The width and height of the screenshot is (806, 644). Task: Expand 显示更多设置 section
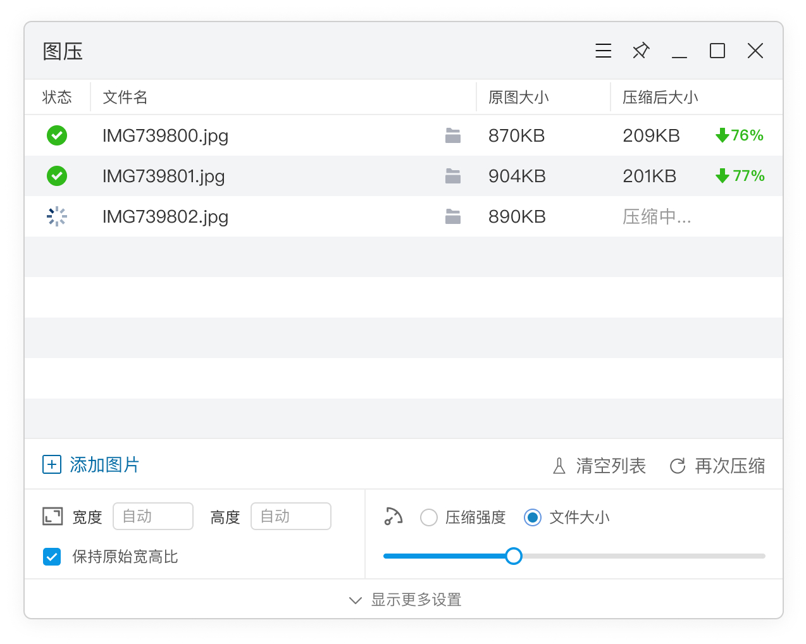click(405, 600)
